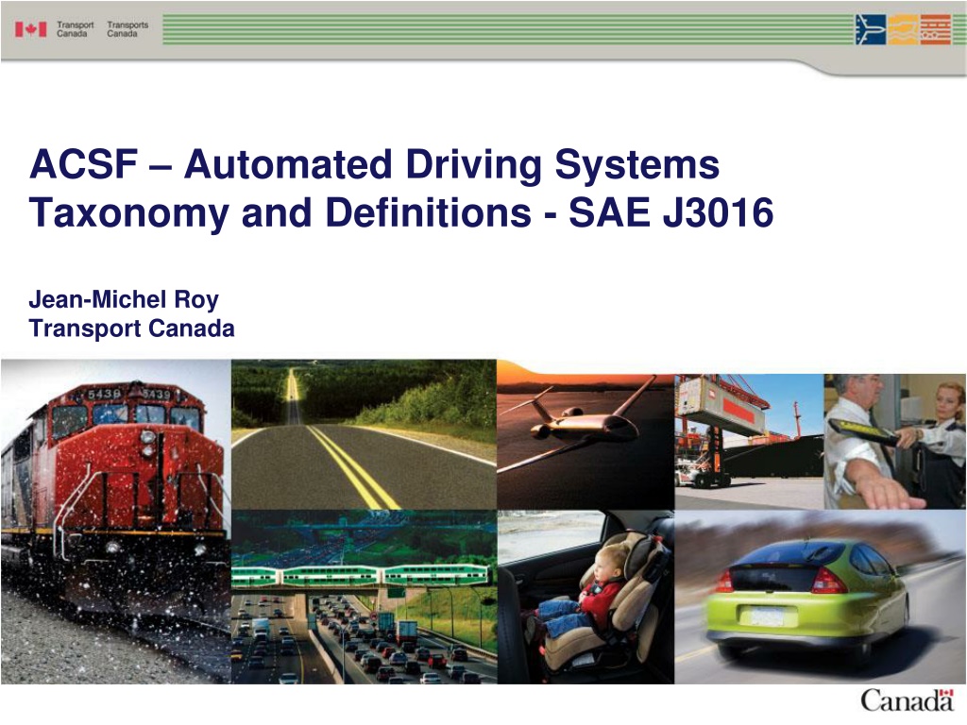Click the Jean-Michel Roy author name
This screenshot has width=967, height=725.
[124, 299]
